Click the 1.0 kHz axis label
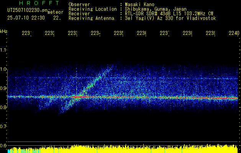241x153 pixels. [3, 69]
